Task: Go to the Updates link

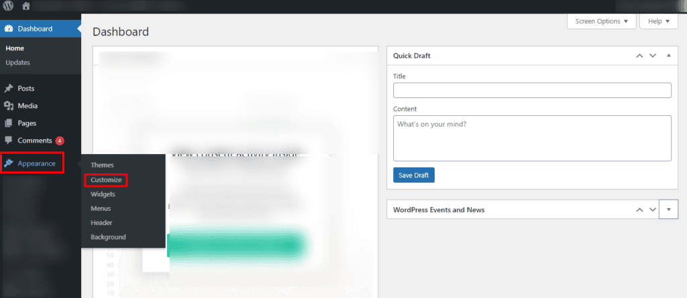Action: pyautogui.click(x=17, y=63)
